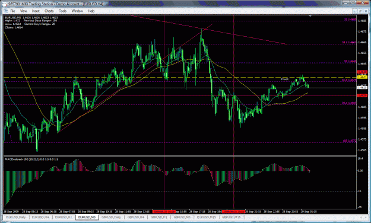Image resolution: width=371 pixels, height=223 pixels.
Task: Switch to the EURUSD,H4 chart tab
Action: tap(40, 217)
